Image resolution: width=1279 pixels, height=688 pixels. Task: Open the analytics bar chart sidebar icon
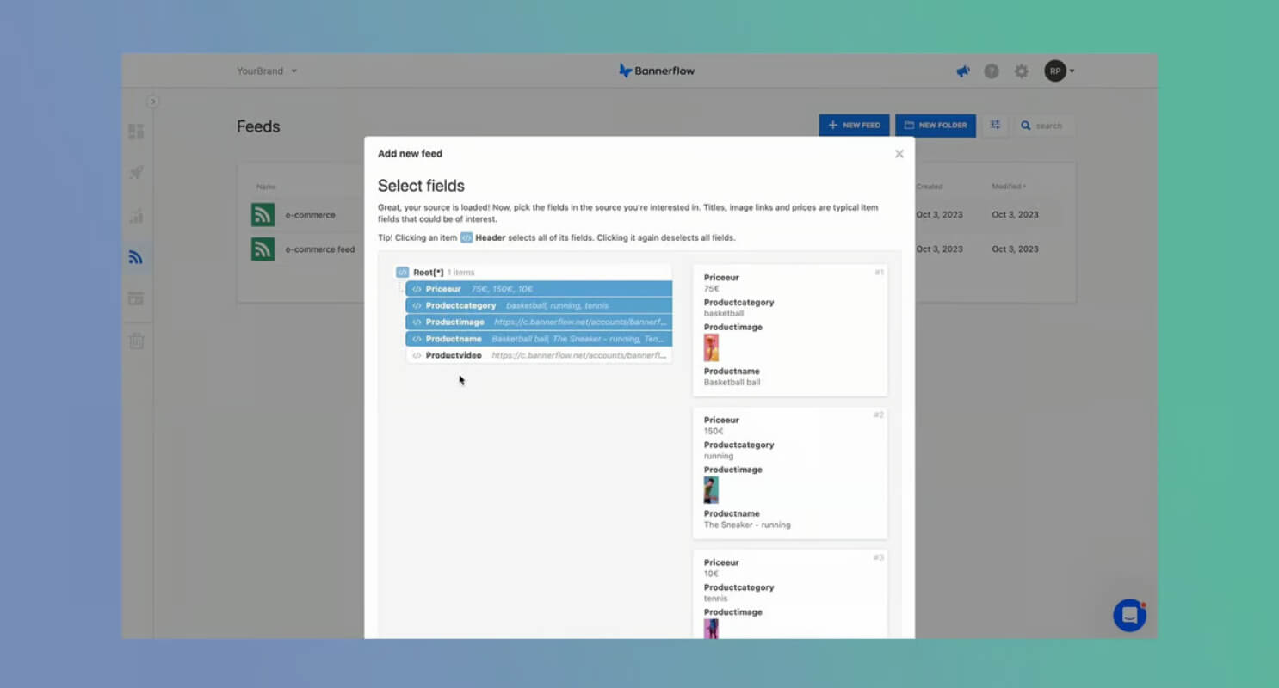(x=136, y=215)
